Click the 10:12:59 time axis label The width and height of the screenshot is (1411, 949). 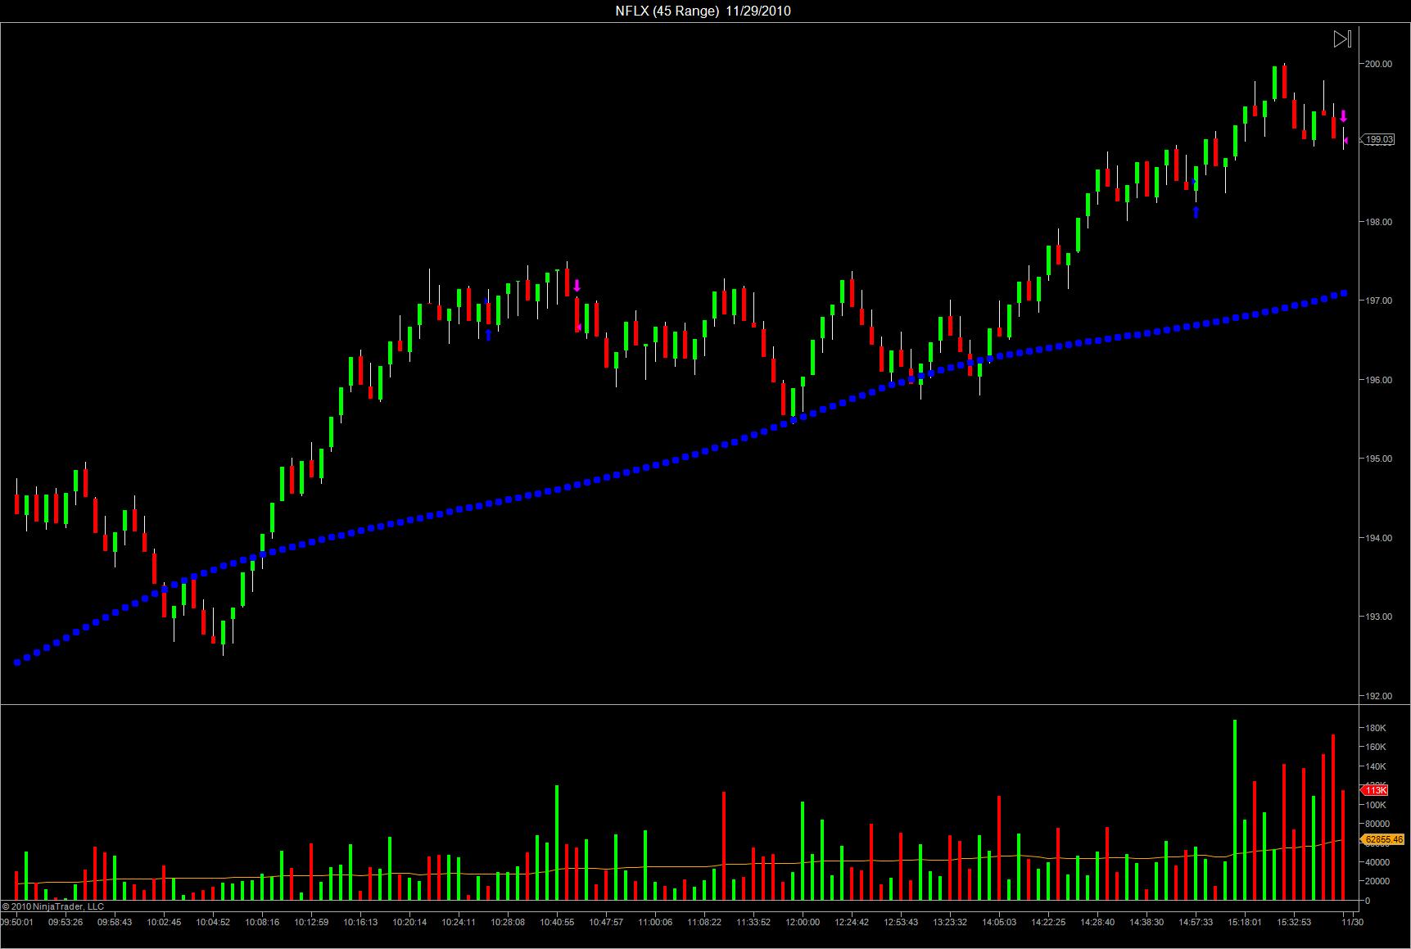(311, 922)
